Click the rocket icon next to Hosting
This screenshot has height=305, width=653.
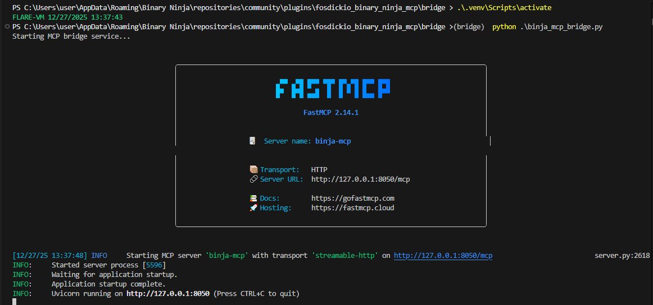point(253,208)
